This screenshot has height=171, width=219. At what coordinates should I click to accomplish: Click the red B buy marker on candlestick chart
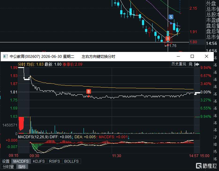168,39
